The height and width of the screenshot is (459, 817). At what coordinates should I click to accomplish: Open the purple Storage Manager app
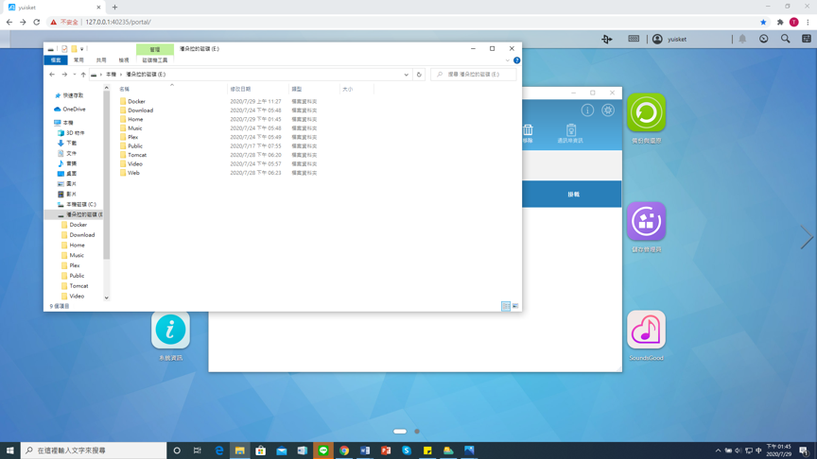[x=646, y=221]
